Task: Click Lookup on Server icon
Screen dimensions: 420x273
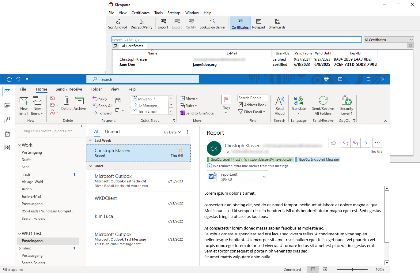Action: coord(213,21)
